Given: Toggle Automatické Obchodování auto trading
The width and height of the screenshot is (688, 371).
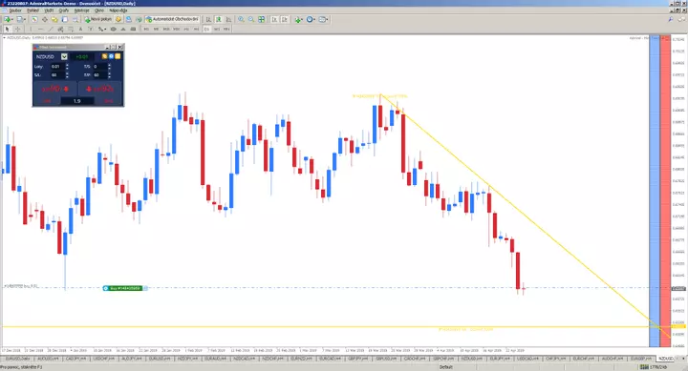Looking at the screenshot, I should (x=172, y=19).
